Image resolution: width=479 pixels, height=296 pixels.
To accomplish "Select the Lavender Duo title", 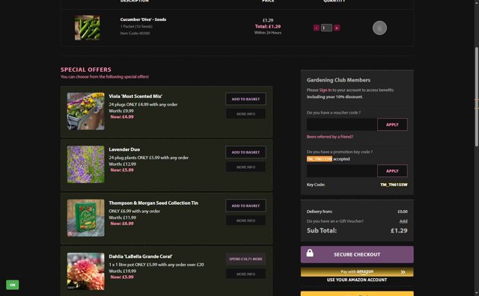I will [x=124, y=149].
